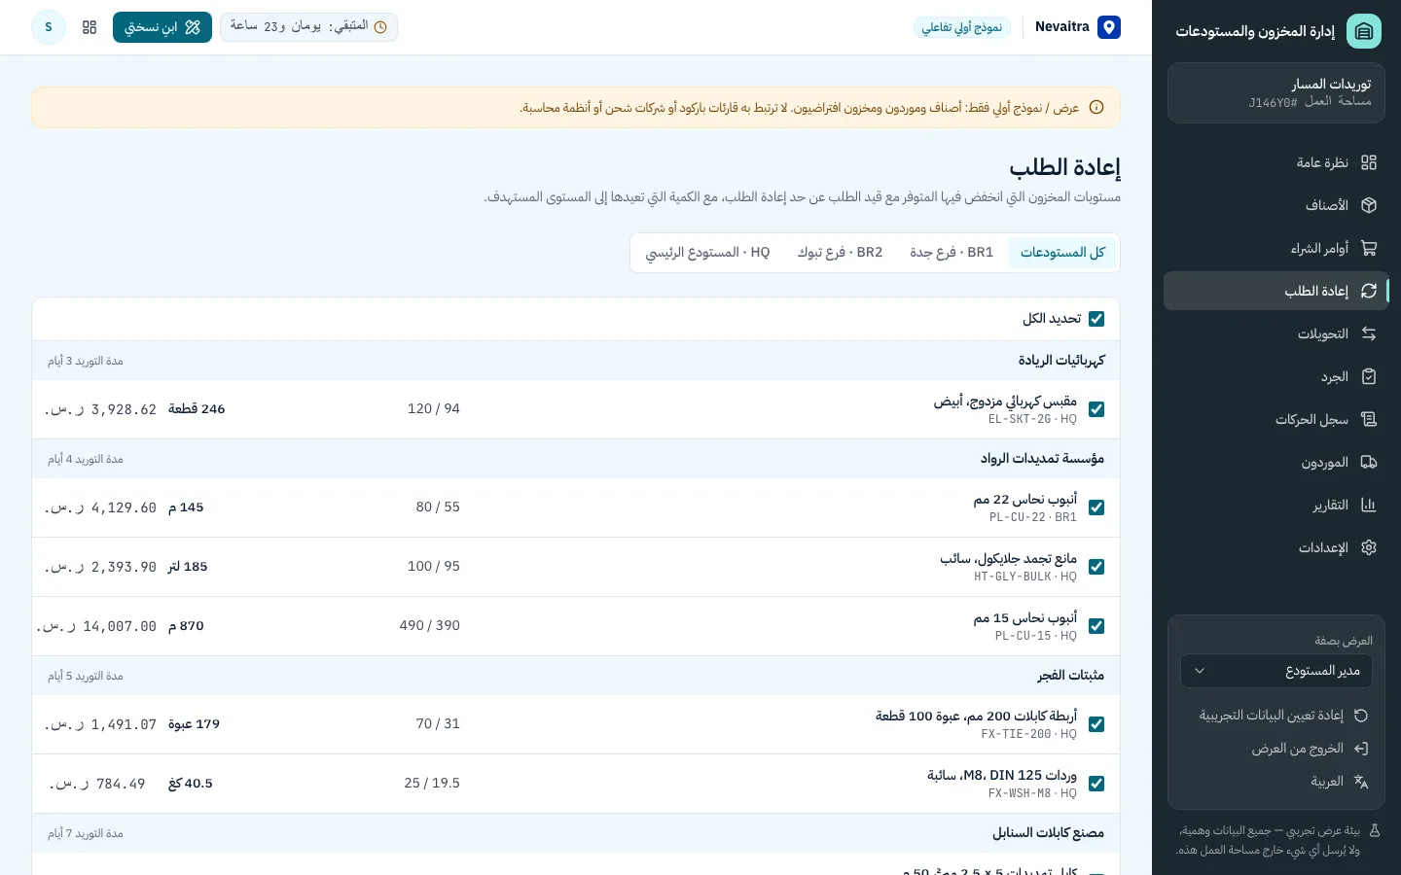Click the كهربائيات الريادة supplier heading
The image size is (1401, 875).
coord(1061,361)
